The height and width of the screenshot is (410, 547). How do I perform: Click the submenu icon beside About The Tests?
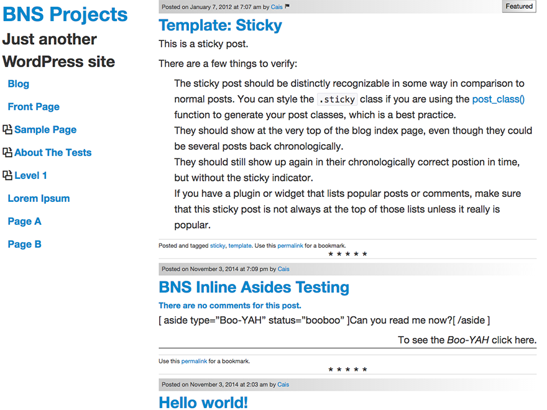(7, 152)
